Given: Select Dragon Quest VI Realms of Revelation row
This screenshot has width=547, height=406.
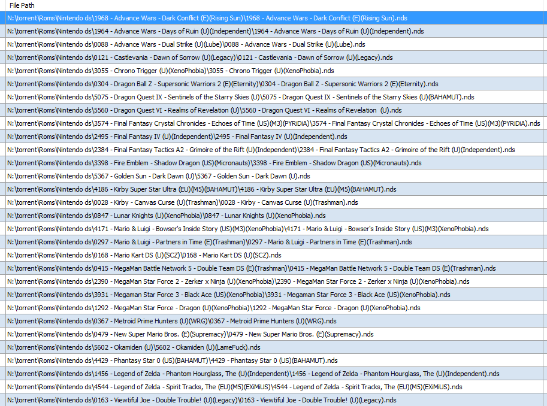Looking at the screenshot, I should 274,110.
